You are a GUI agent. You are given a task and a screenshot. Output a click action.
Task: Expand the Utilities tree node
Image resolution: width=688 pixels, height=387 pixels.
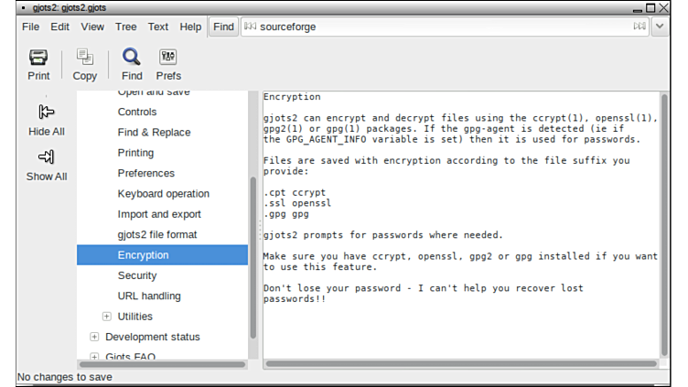(x=107, y=317)
